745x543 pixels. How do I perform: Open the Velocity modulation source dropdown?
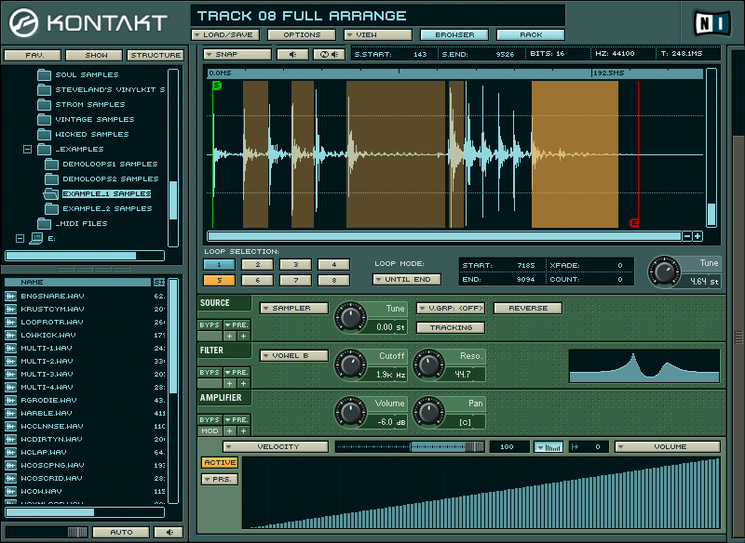(x=276, y=446)
